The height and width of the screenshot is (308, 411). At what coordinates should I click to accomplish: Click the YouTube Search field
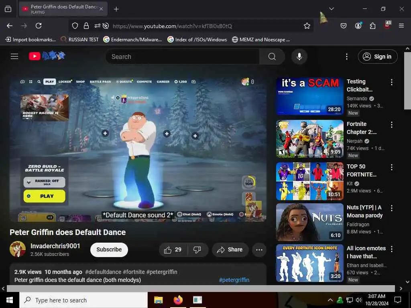click(x=183, y=57)
